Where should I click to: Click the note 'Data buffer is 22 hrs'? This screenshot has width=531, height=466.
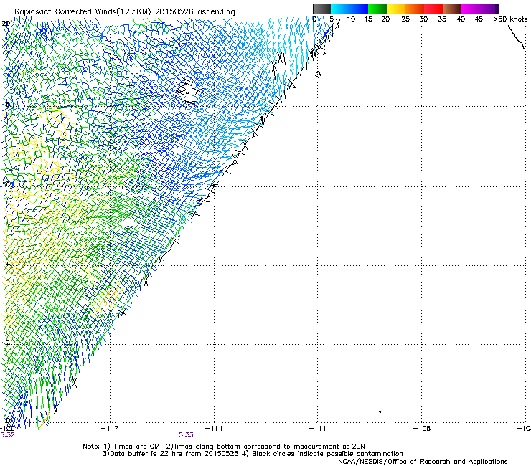[x=147, y=454]
